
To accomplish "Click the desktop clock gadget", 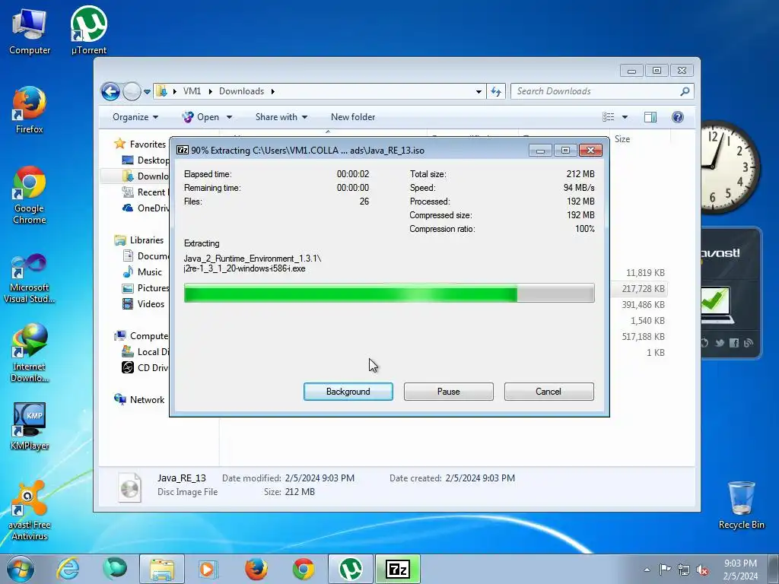I will (x=730, y=167).
